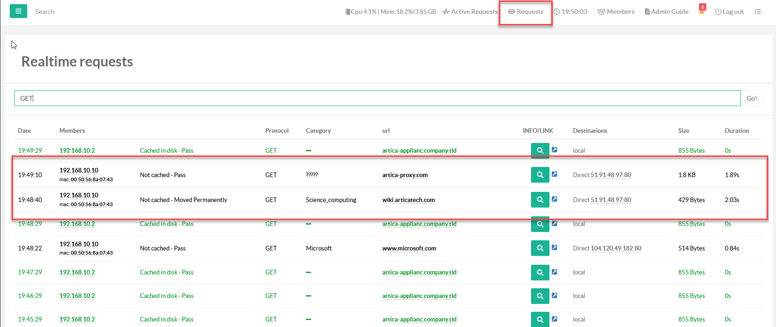Click MAC address 00:50:56:8a:07:43 in 19:49:10 row
This screenshot has width=776, height=327.
(x=91, y=179)
